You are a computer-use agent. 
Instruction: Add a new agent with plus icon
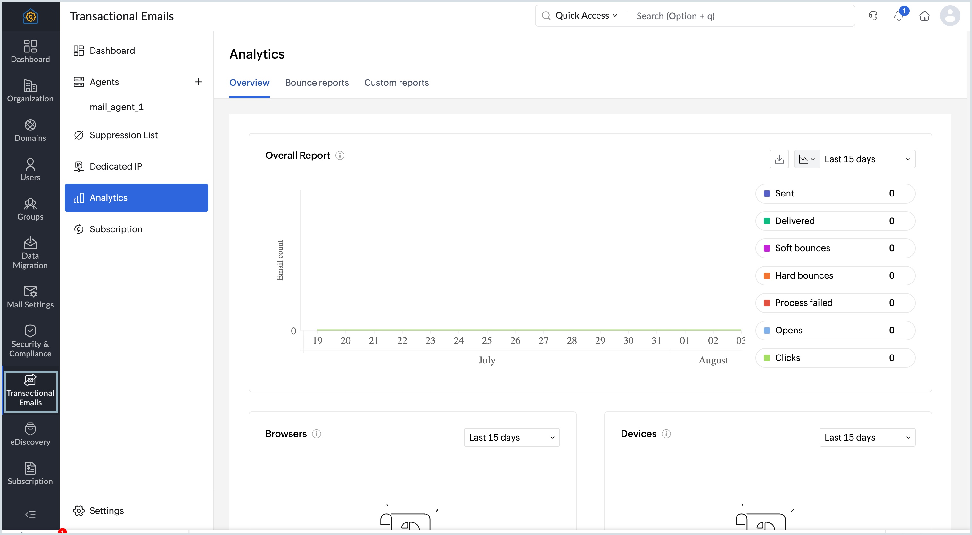click(199, 82)
